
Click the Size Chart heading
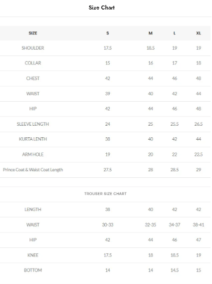tap(102, 8)
